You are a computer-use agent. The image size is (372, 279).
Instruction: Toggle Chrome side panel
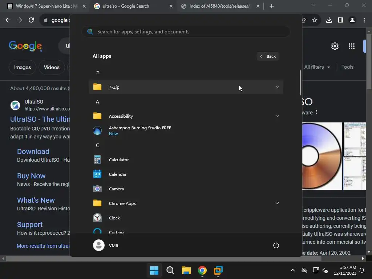(x=341, y=20)
